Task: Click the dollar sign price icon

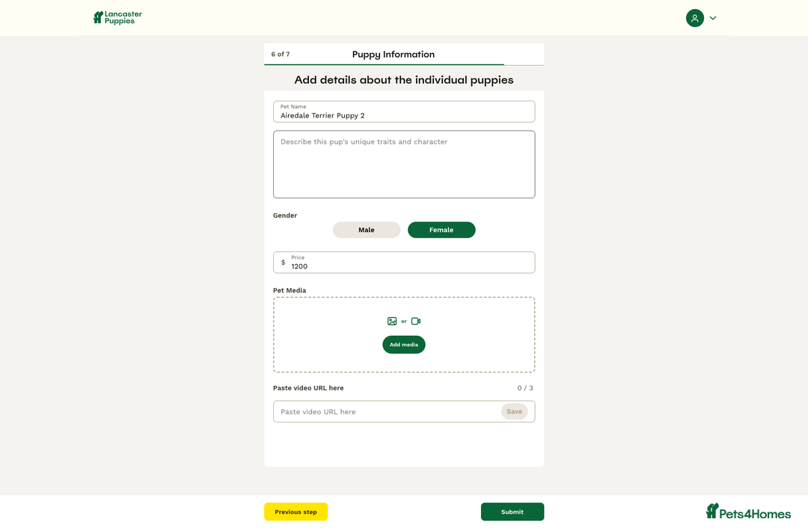Action: [283, 263]
